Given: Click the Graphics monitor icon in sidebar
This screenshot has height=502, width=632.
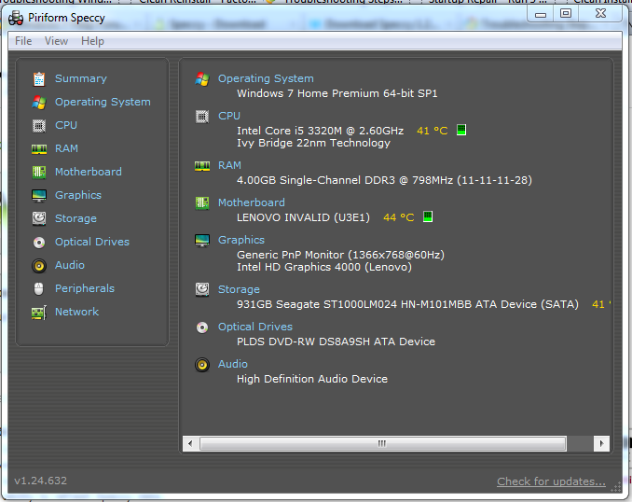Looking at the screenshot, I should (x=39, y=196).
